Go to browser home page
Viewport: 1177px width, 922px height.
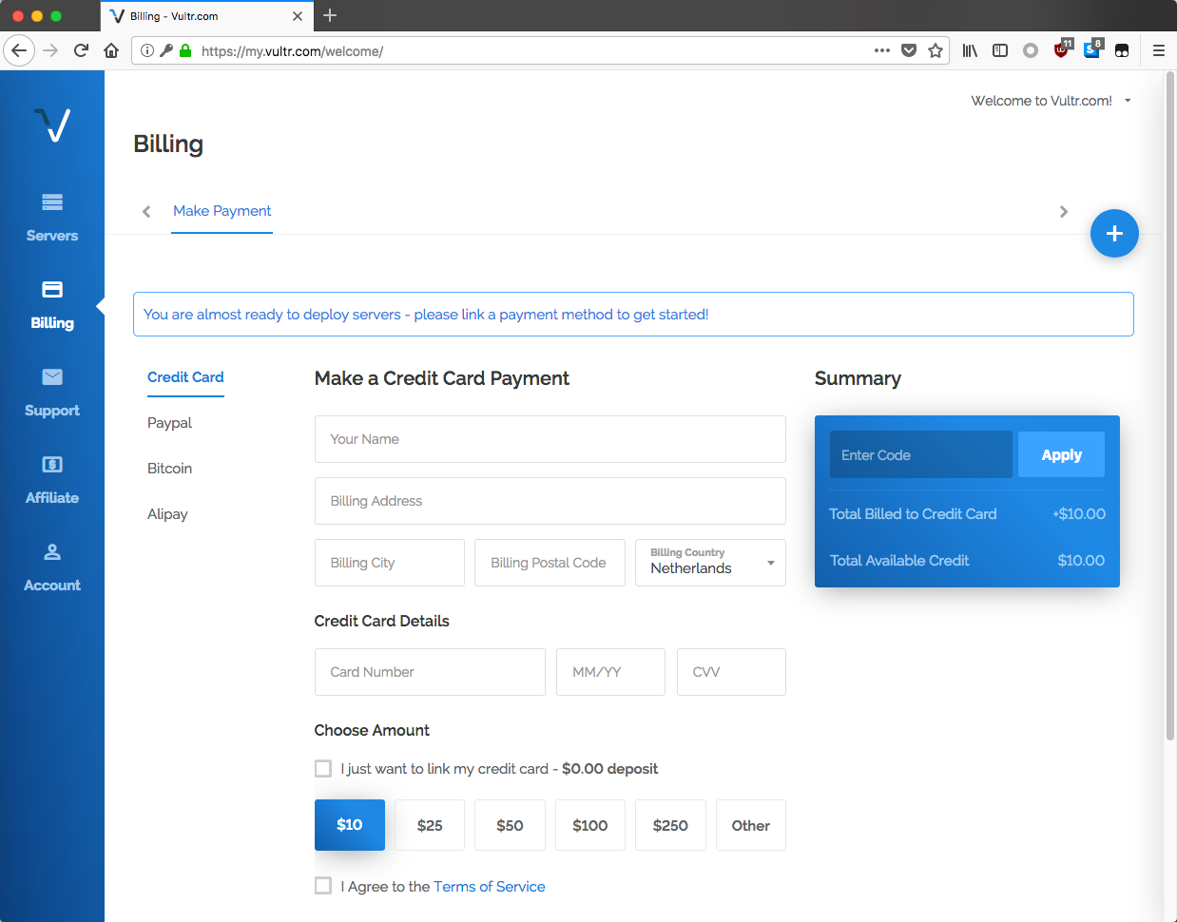pyautogui.click(x=111, y=50)
